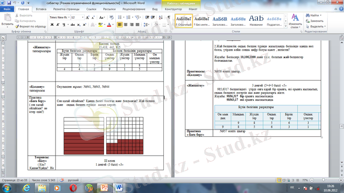Click the Save icon in quick access toolbar
The height and width of the screenshot is (193, 344).
(x=9, y=3)
